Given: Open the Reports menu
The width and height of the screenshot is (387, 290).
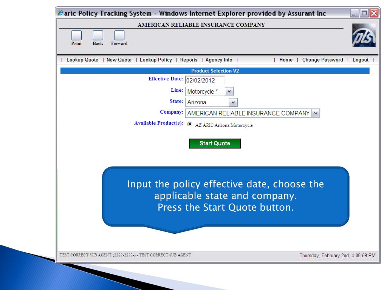Looking at the screenshot, I should pos(189,60).
